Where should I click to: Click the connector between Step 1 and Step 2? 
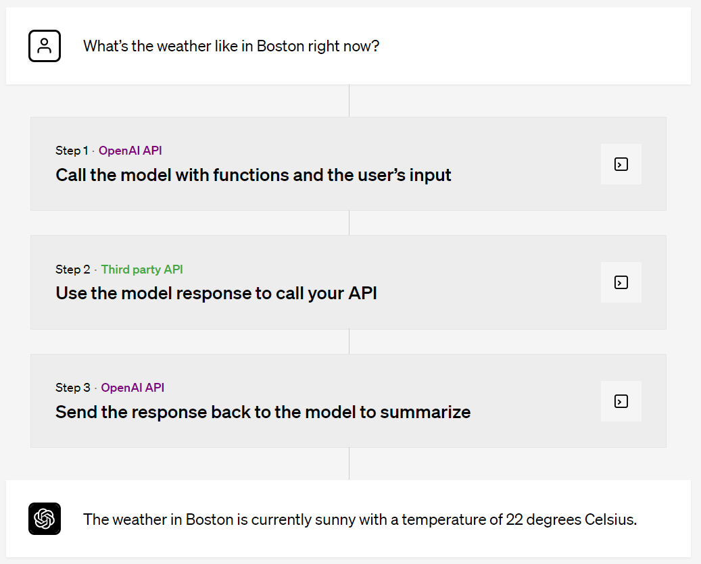pyautogui.click(x=349, y=223)
